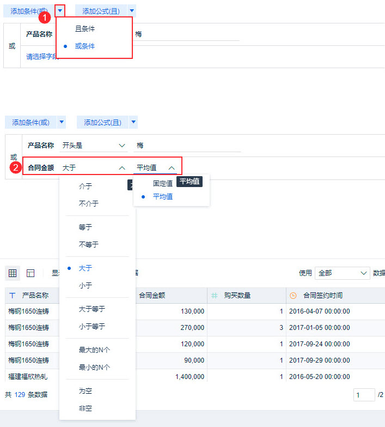Switch to the layout view icon
The image size is (385, 427).
point(30,273)
